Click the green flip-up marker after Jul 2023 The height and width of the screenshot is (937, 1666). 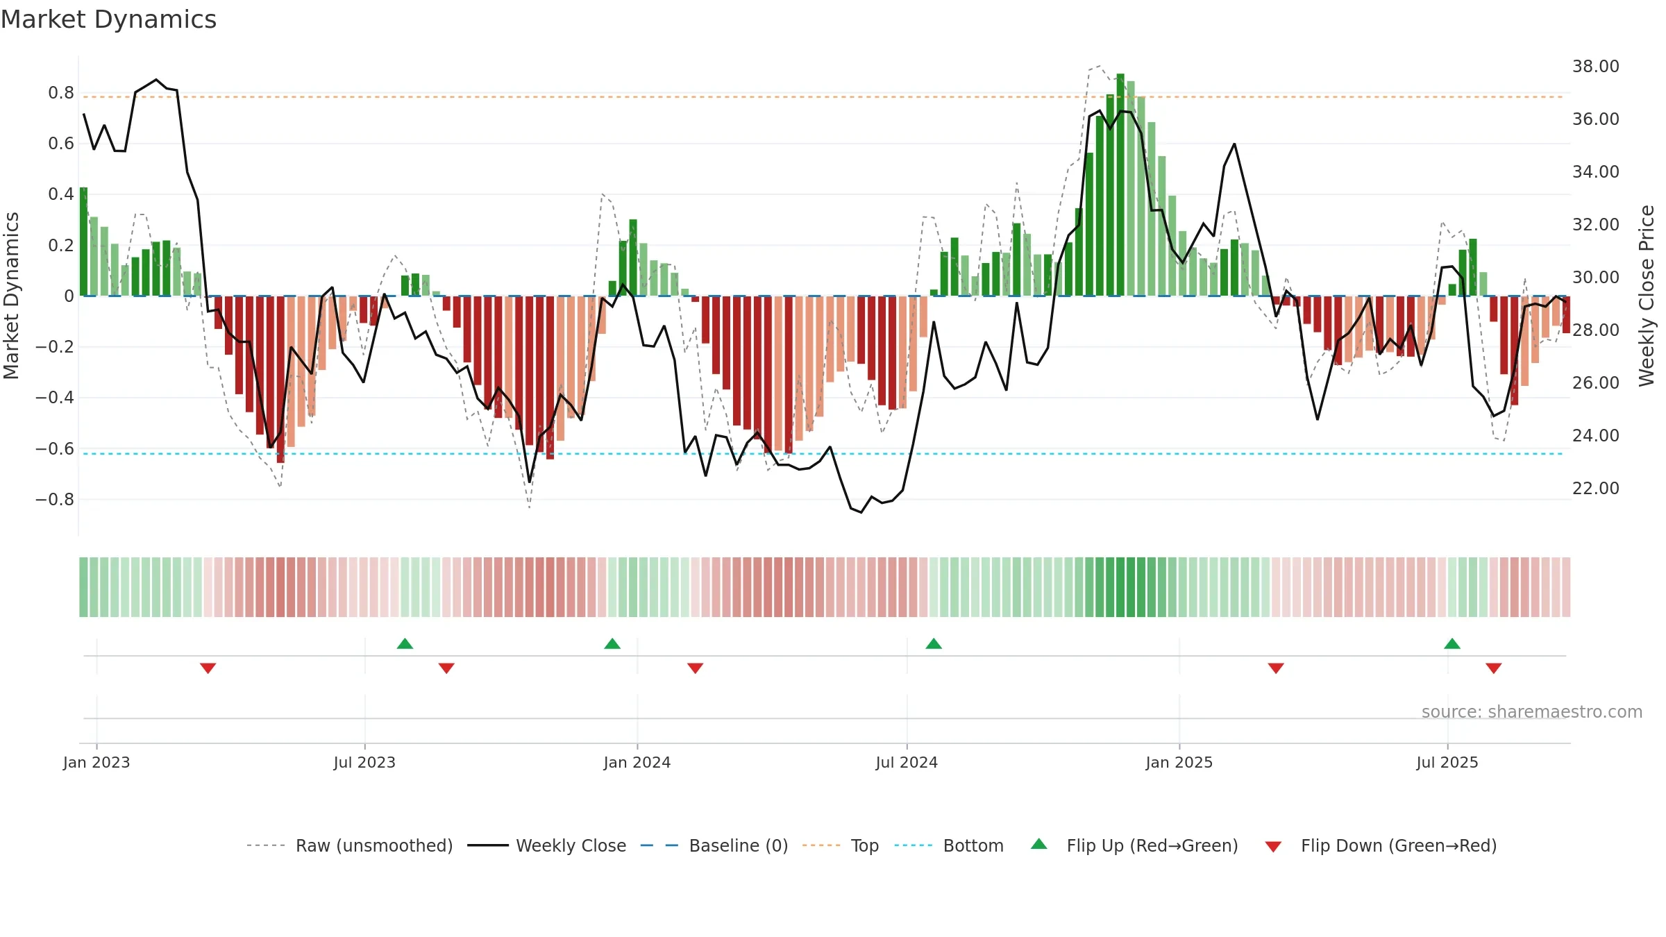coord(405,643)
